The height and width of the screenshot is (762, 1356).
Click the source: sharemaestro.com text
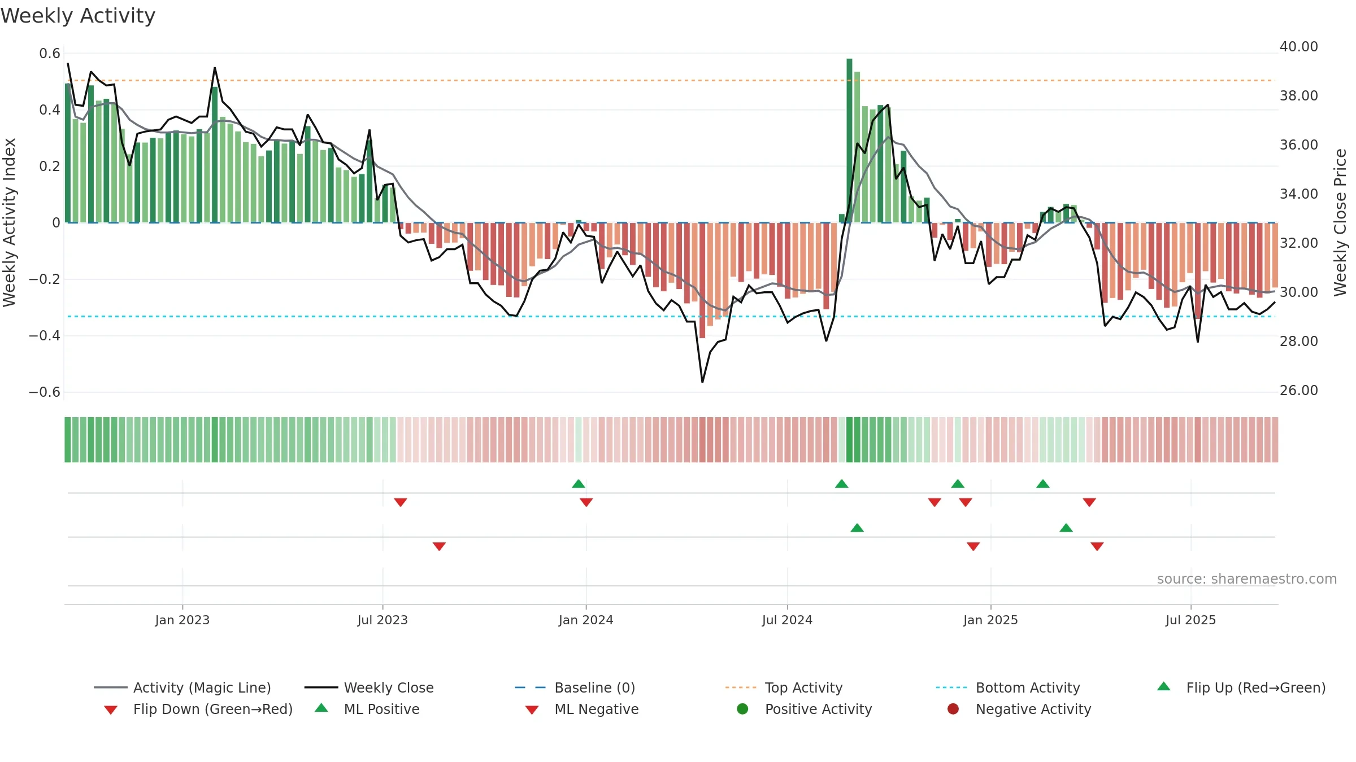1247,579
